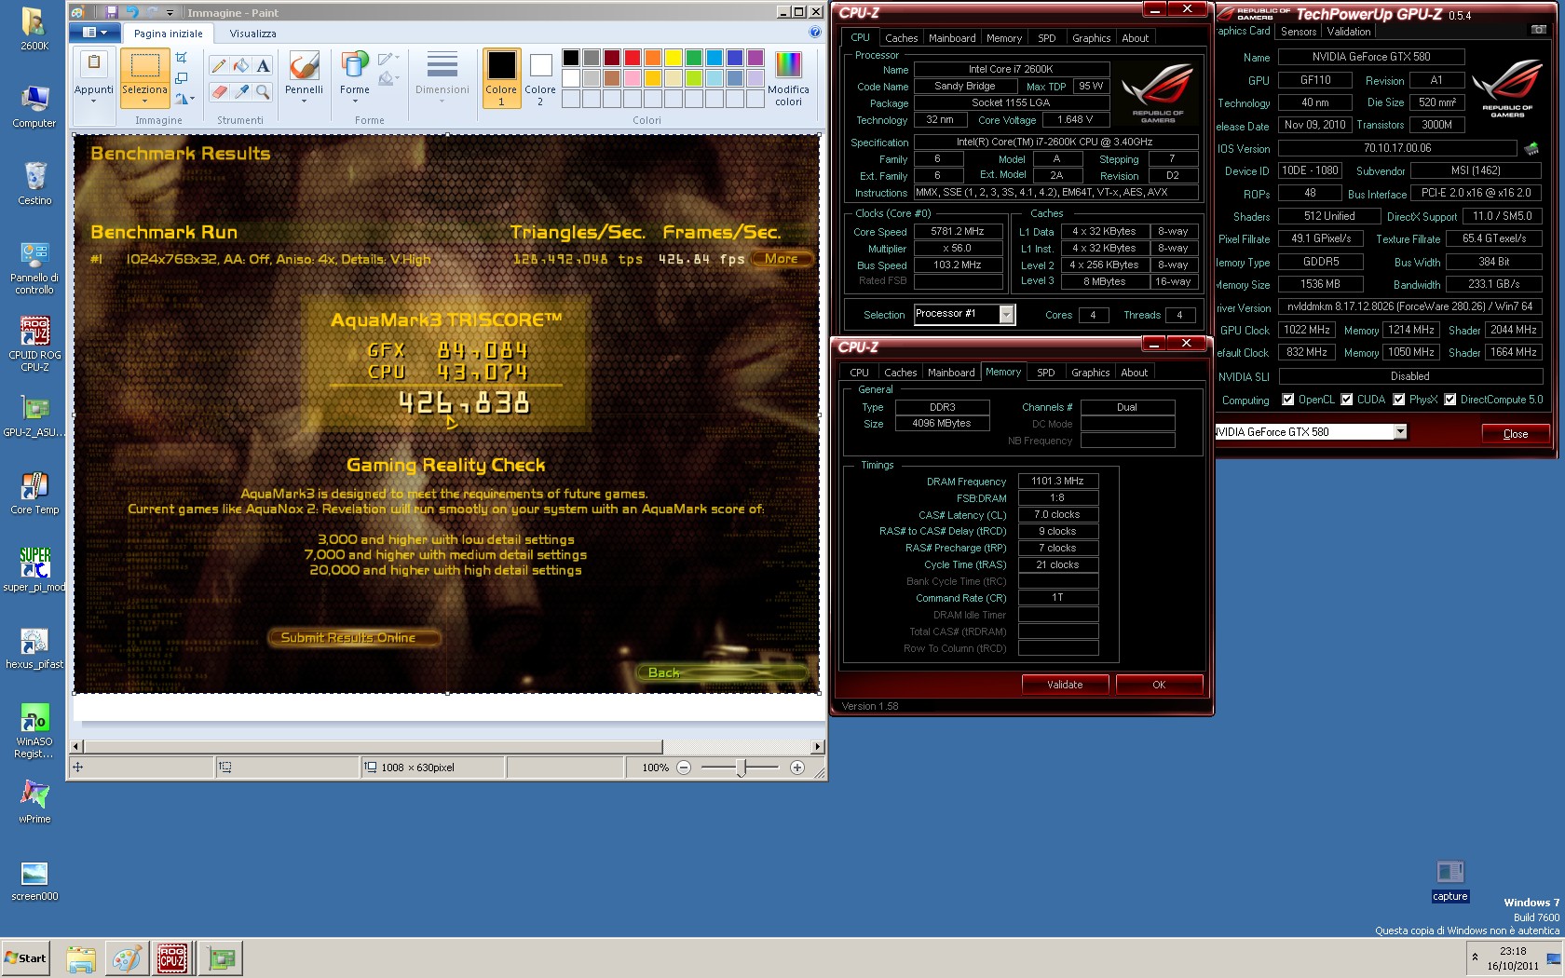
Task: Select the Fill with color bucket tool
Action: (241, 65)
